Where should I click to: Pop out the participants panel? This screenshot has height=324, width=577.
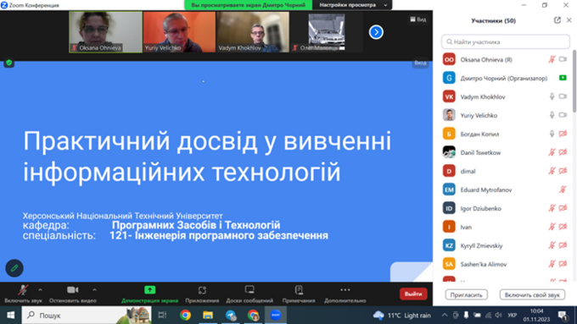tap(557, 20)
